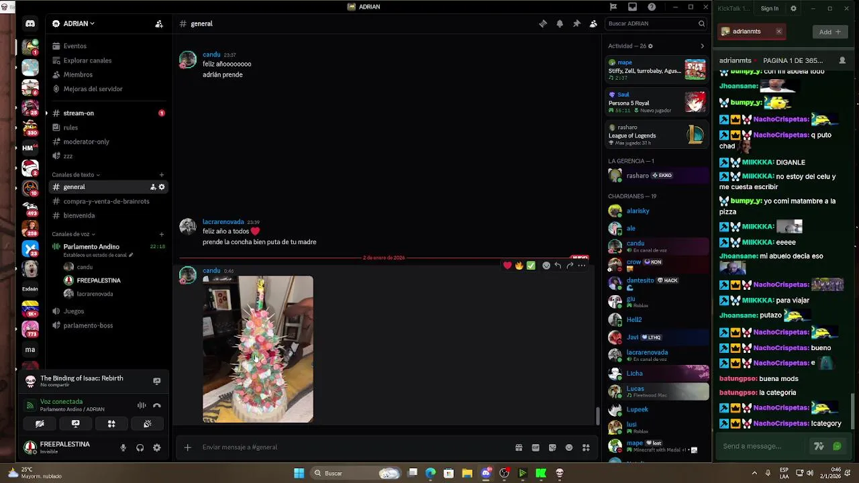Open sticker picker in message bar

[x=552, y=447]
